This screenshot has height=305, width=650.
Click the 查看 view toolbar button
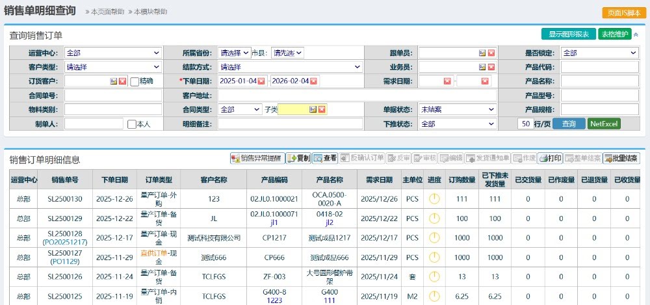[325, 158]
